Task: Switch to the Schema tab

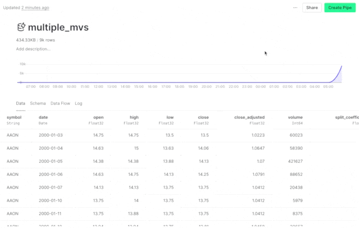Action: pyautogui.click(x=38, y=103)
